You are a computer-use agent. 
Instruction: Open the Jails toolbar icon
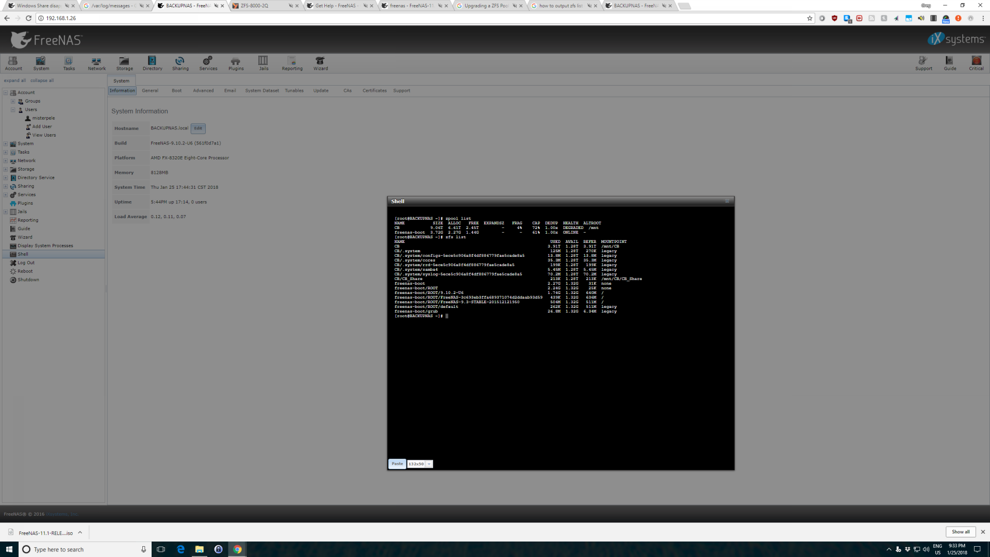[263, 63]
